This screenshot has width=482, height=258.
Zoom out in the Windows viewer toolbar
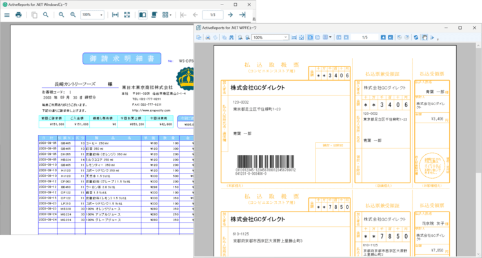[x=61, y=14]
